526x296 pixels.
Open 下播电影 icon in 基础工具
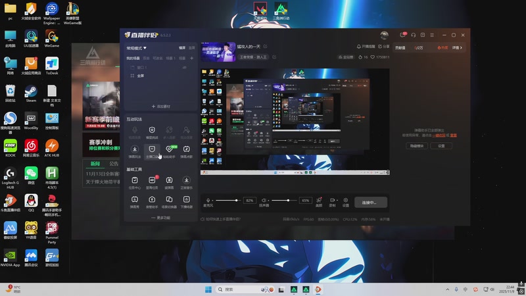(187, 202)
